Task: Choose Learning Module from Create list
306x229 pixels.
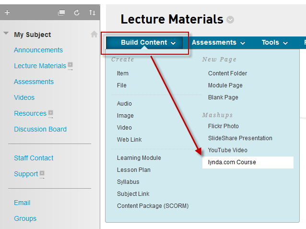Action: pos(139,158)
